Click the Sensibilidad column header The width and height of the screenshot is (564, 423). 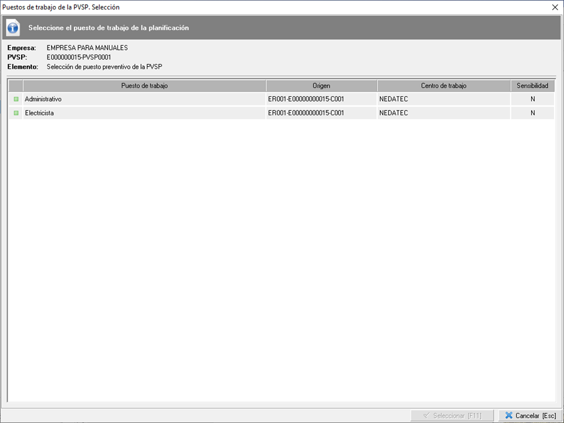click(532, 86)
